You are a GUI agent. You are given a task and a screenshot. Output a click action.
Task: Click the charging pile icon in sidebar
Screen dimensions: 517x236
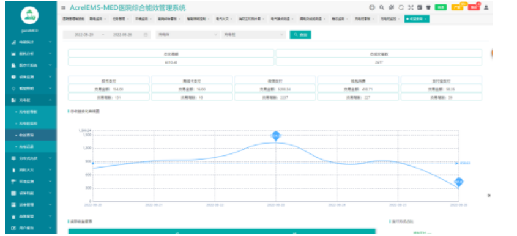(x=13, y=100)
